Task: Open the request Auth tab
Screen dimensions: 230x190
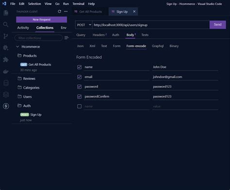Action: pos(115,35)
